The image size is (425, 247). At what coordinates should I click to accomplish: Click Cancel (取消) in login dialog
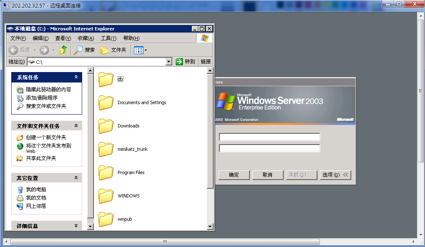point(268,175)
